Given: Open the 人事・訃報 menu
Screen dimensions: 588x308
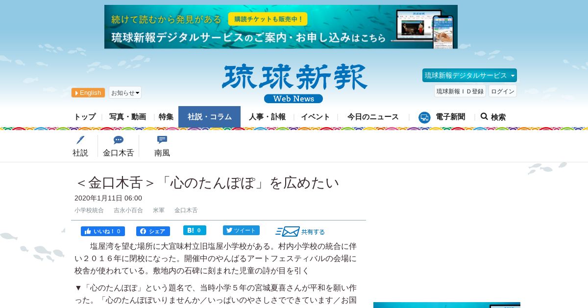Looking at the screenshot, I should (x=267, y=117).
